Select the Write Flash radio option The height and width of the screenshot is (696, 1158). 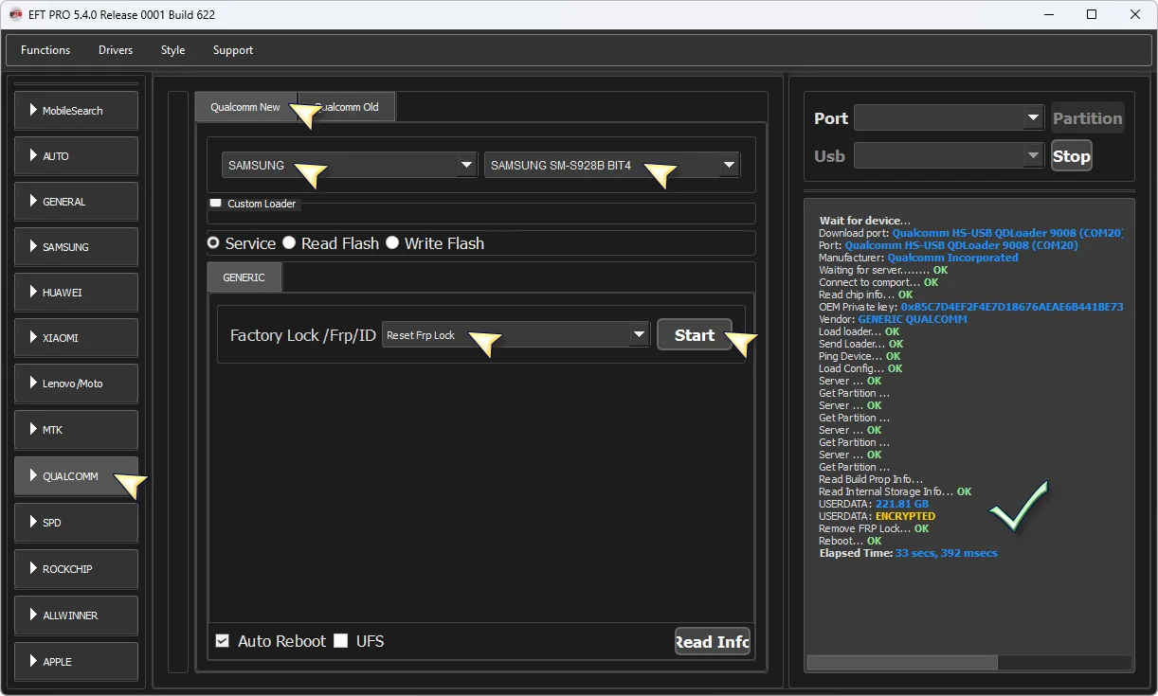[392, 243]
